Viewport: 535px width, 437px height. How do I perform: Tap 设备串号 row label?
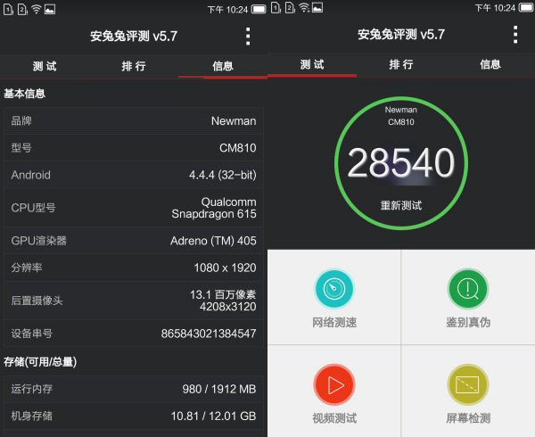pos(32,334)
